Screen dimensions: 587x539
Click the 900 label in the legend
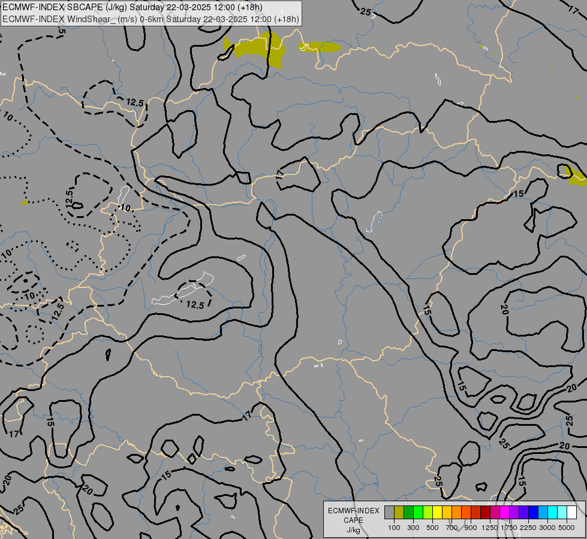[x=471, y=528]
